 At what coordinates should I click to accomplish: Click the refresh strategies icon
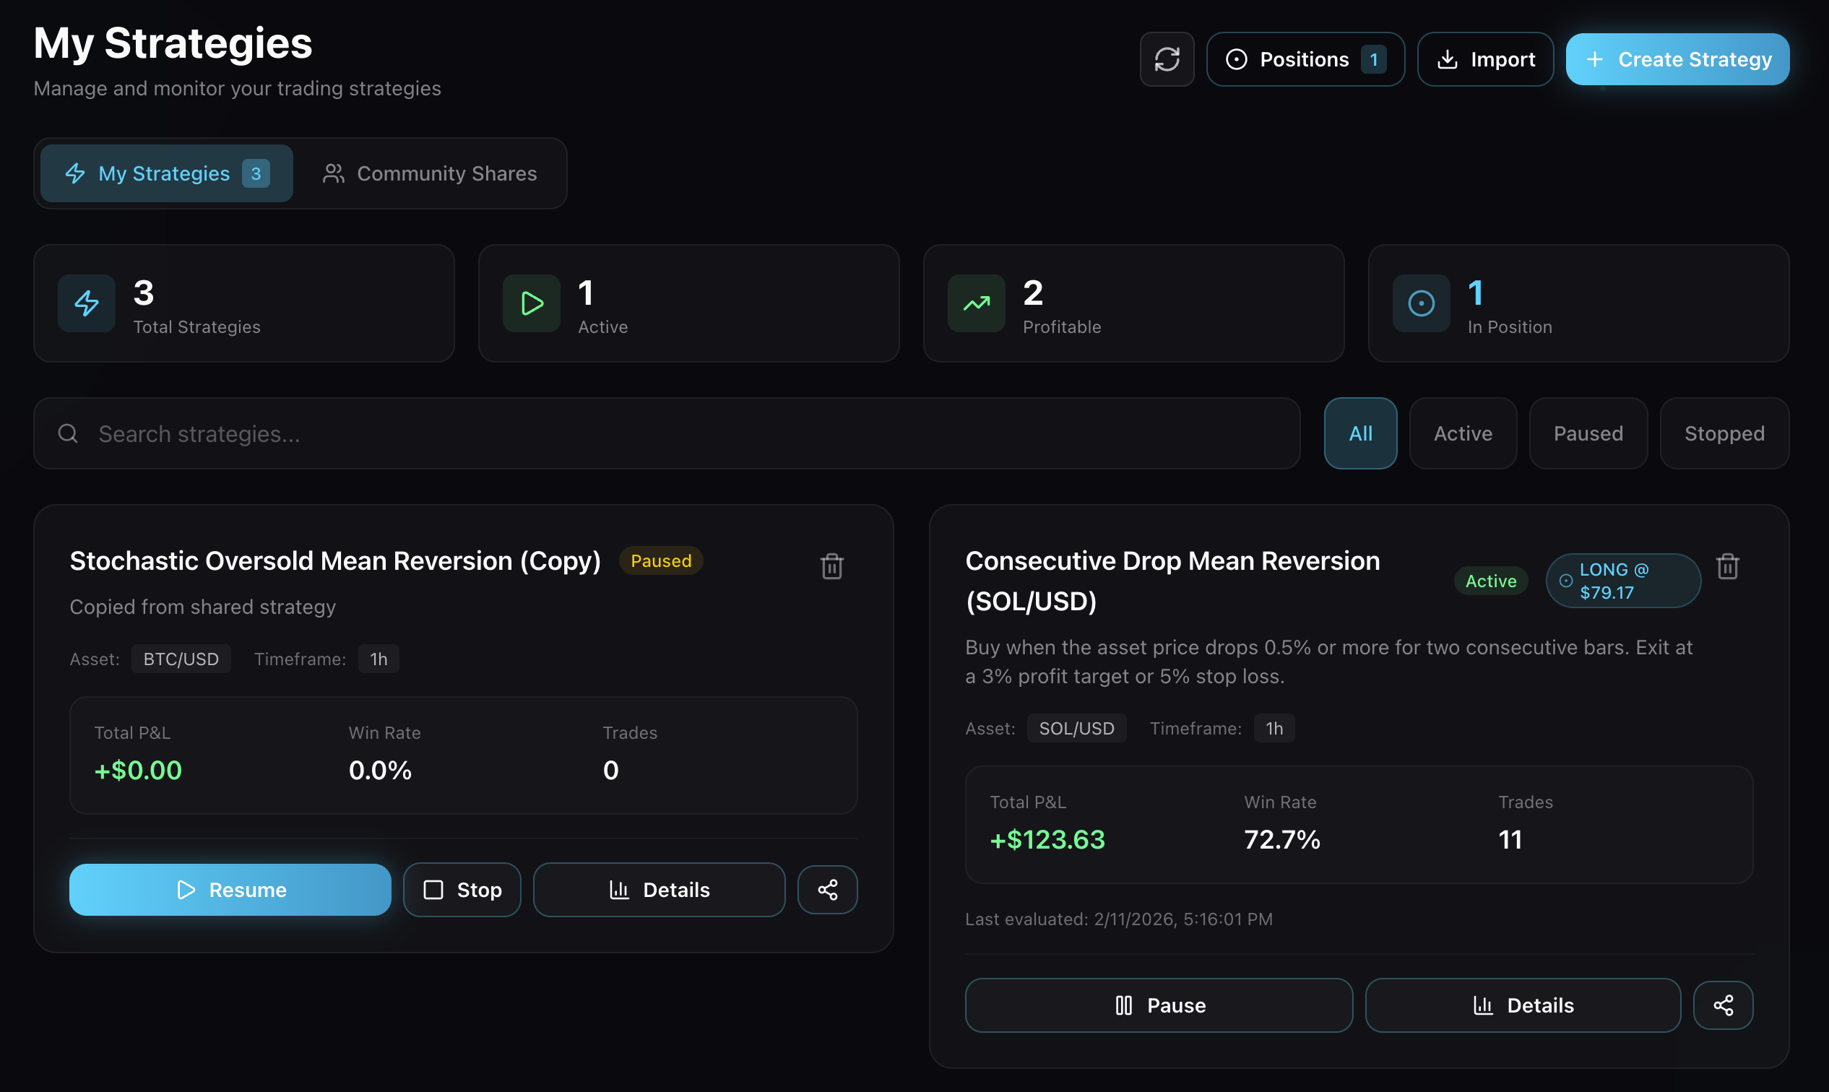click(1167, 60)
